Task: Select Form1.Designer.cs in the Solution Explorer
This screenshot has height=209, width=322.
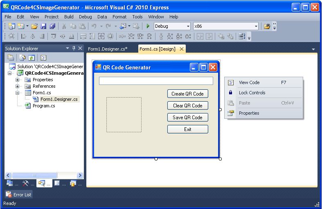Action: (x=59, y=99)
